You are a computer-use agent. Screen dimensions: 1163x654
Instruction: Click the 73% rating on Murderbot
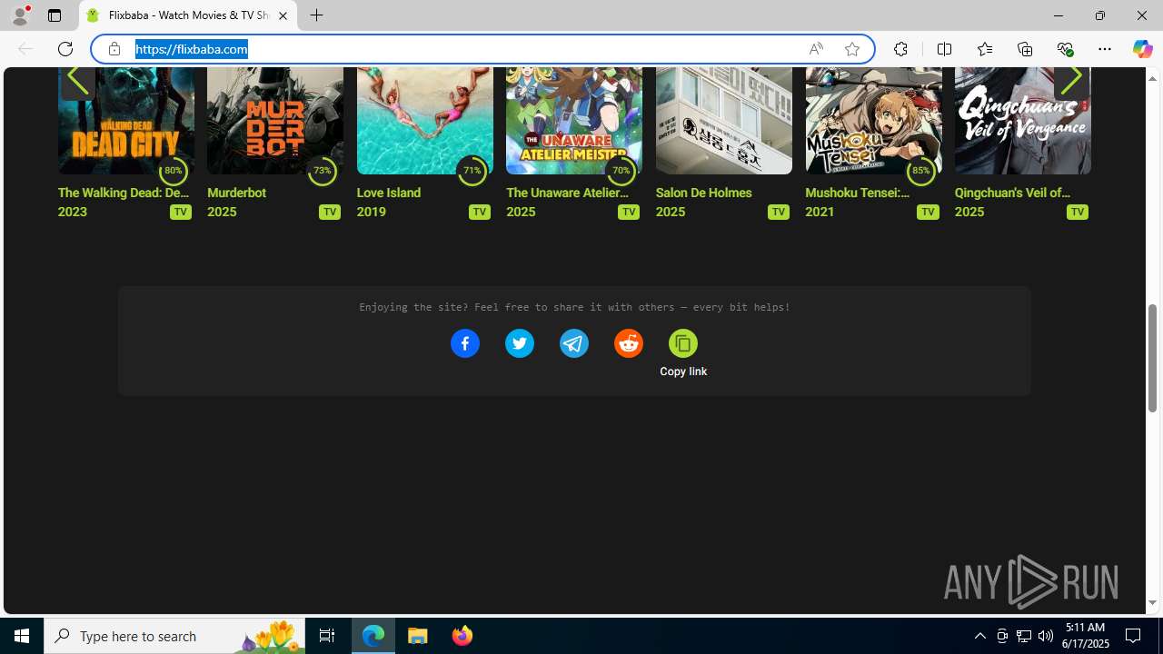click(322, 171)
